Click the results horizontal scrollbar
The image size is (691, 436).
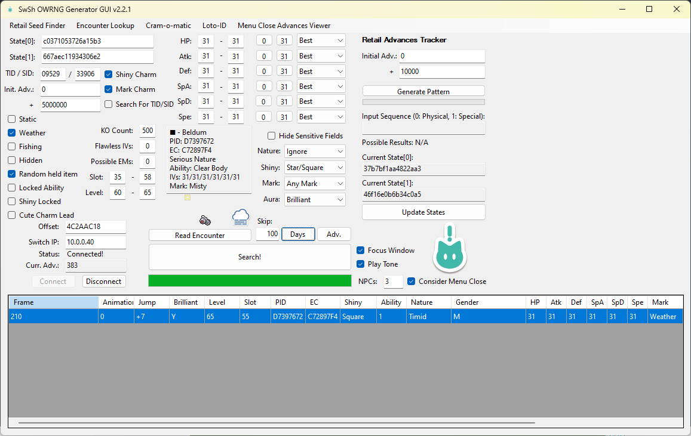pos(277,423)
